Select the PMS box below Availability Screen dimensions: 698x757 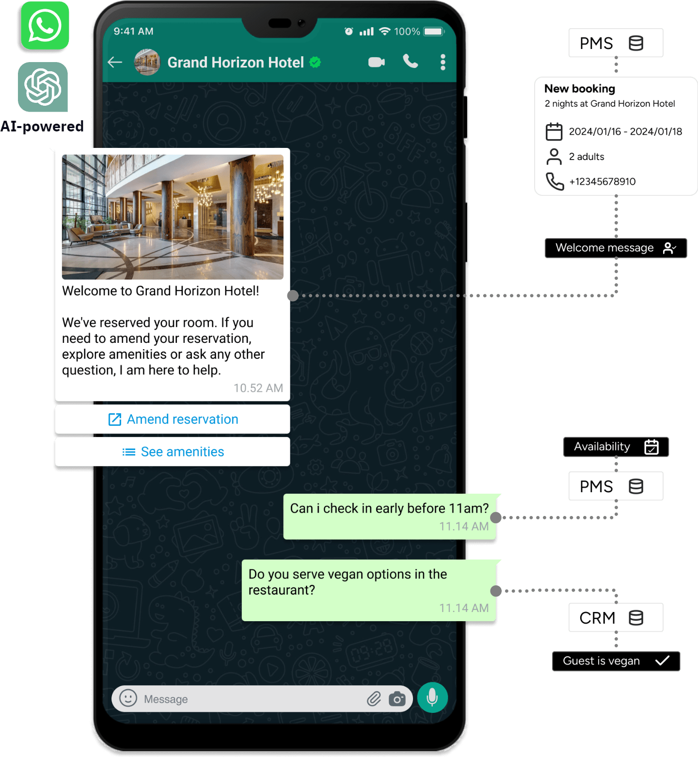pos(616,486)
